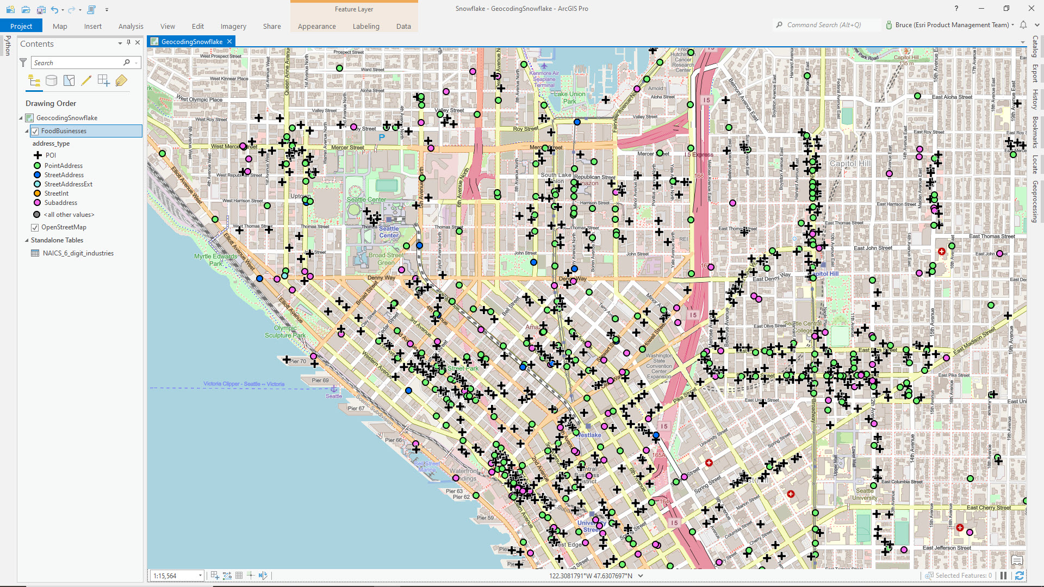Viewport: 1044px width, 587px height.
Task: Toggle FoodBusinesses layer visibility checkbox
Action: coord(35,131)
